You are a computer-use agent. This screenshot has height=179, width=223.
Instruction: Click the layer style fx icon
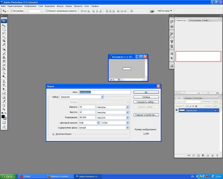pos(194,156)
